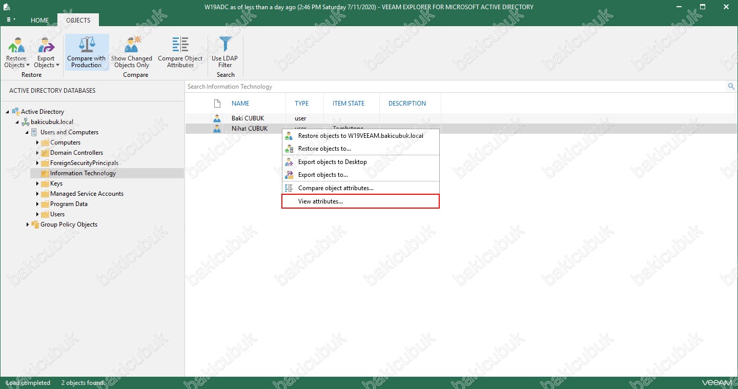Expand the Group Policy Objects node
The width and height of the screenshot is (738, 389).
coord(28,224)
